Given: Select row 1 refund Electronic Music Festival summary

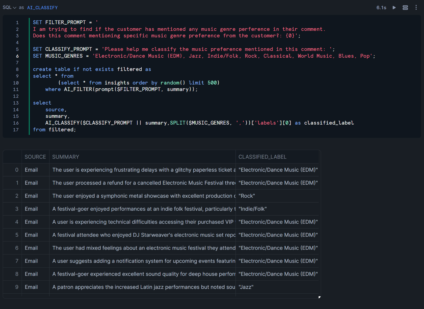Looking at the screenshot, I should [143, 183].
